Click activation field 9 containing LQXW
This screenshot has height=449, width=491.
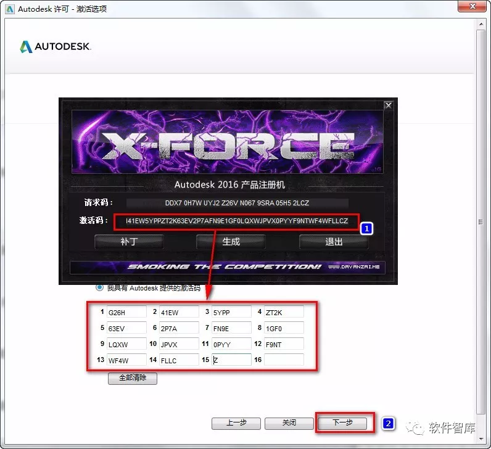coord(126,344)
